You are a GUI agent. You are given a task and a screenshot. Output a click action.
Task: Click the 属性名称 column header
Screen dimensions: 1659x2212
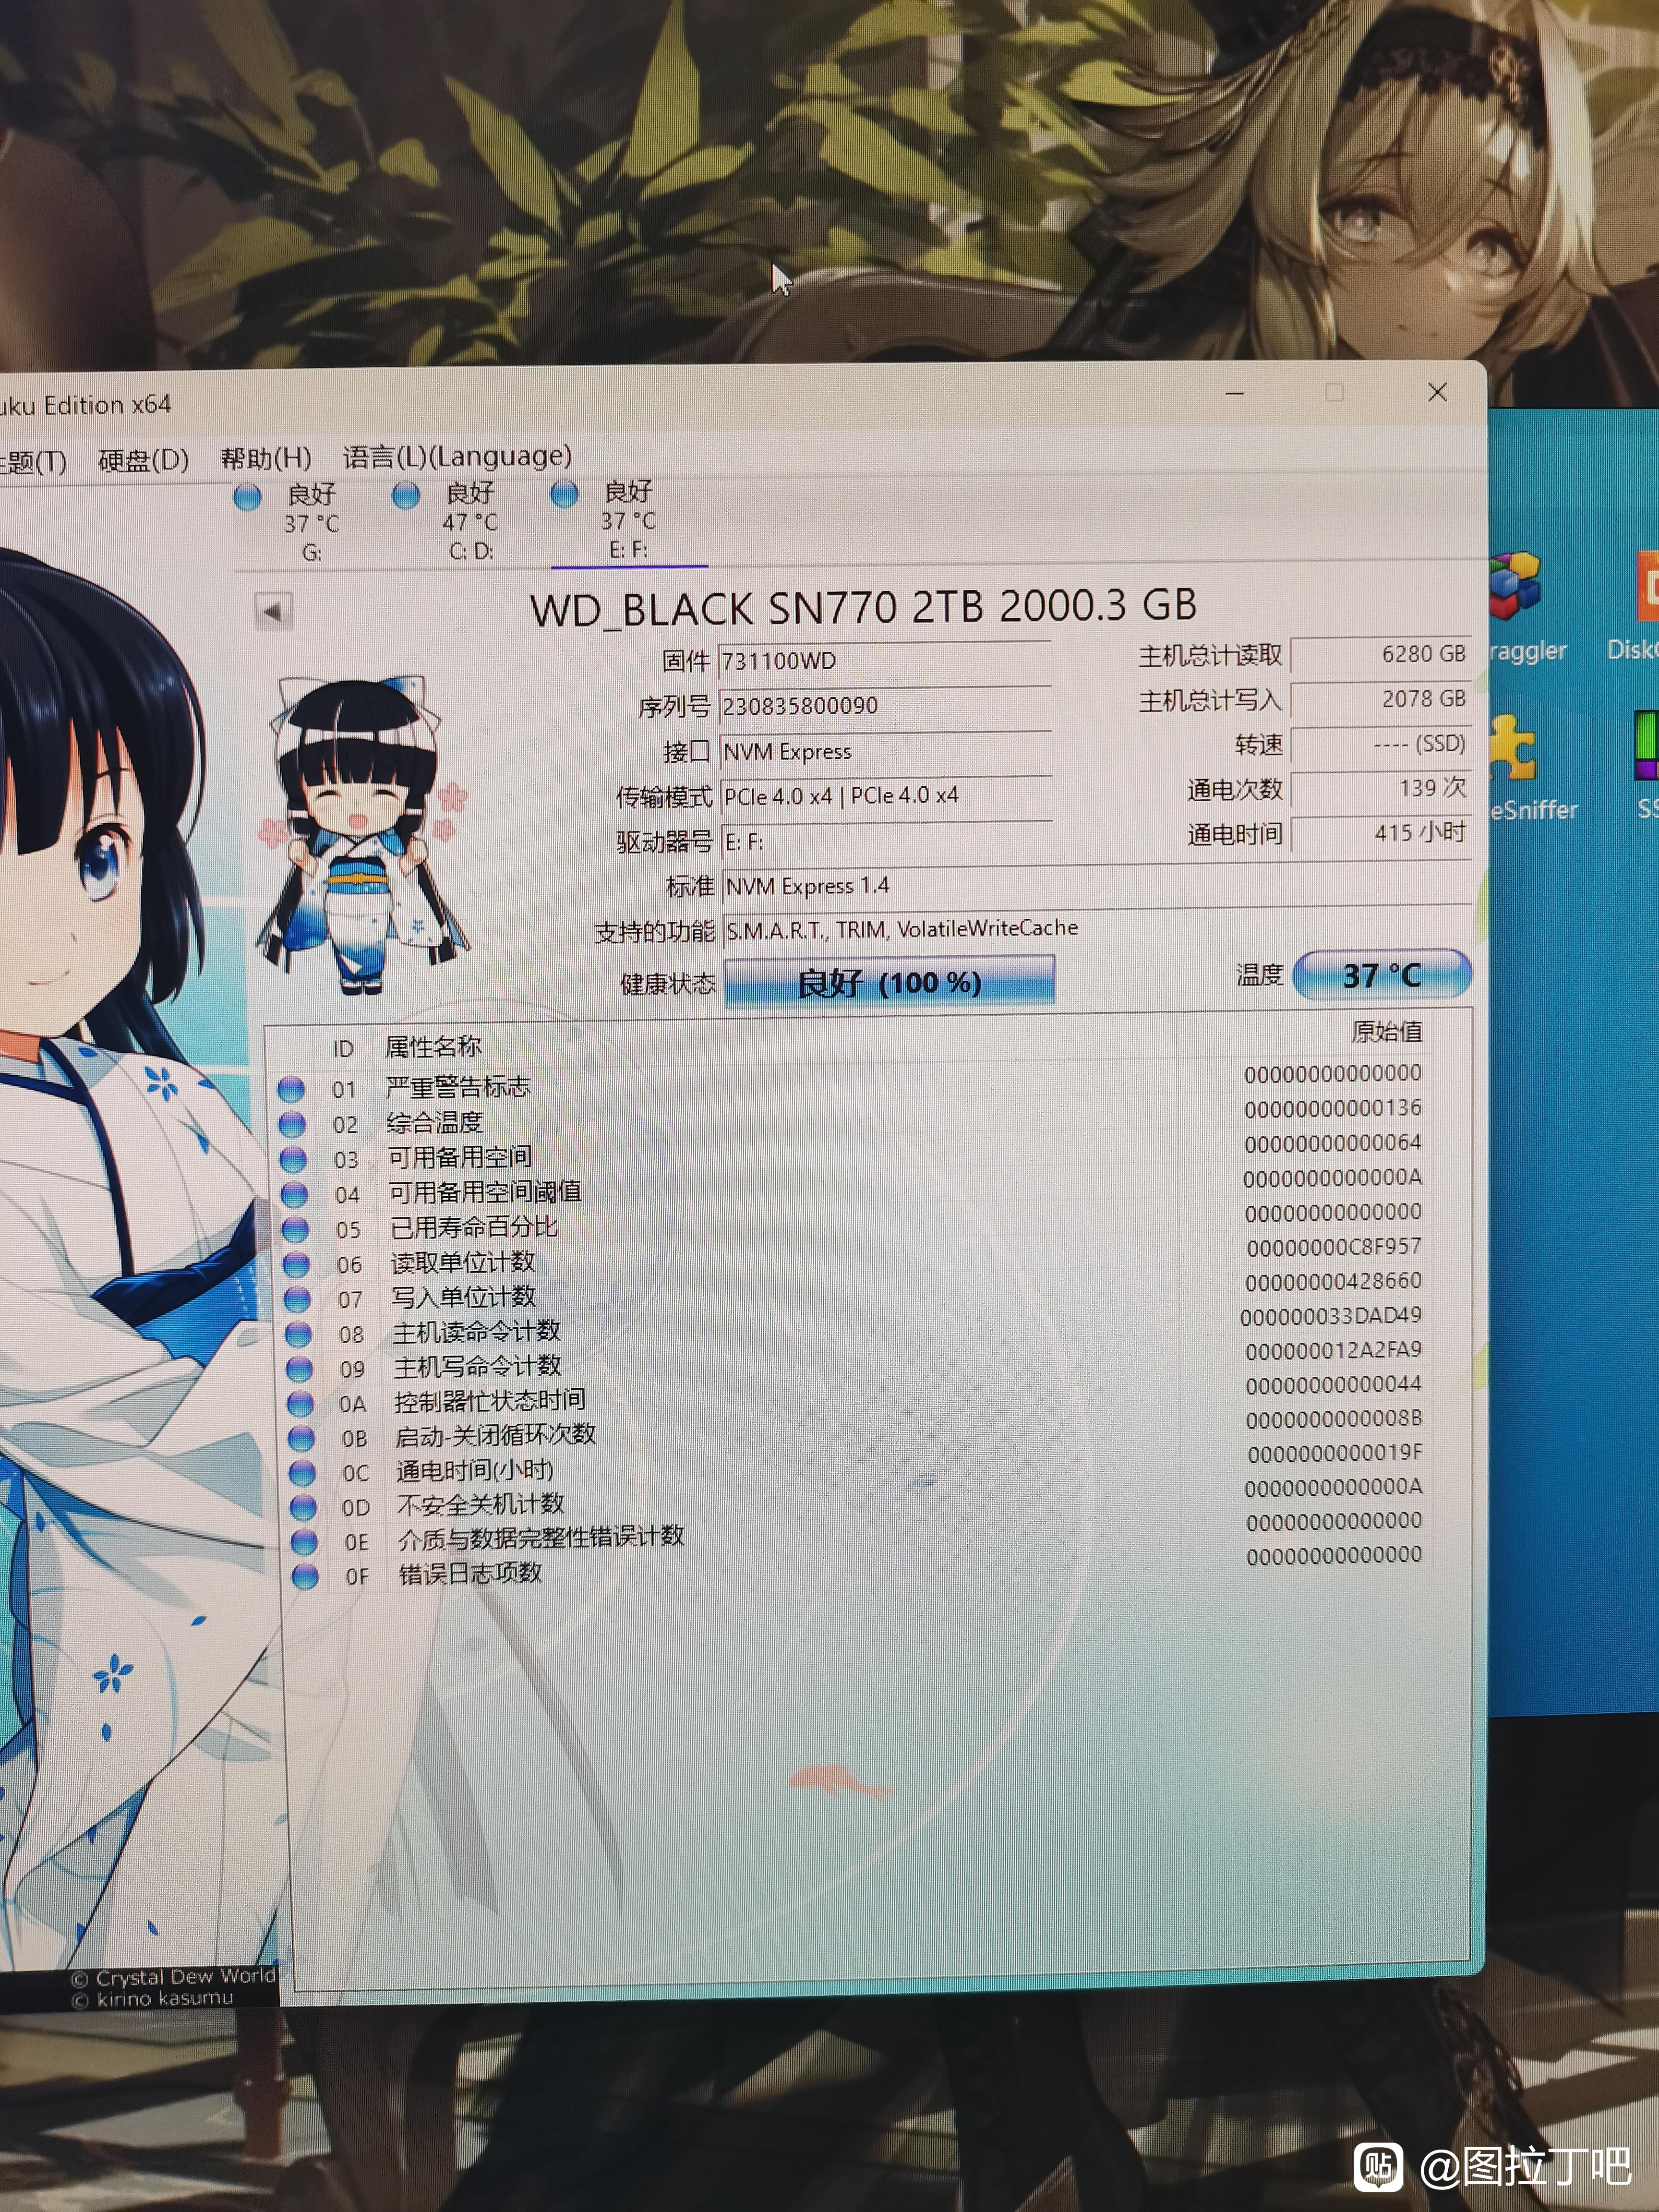pos(433,1047)
